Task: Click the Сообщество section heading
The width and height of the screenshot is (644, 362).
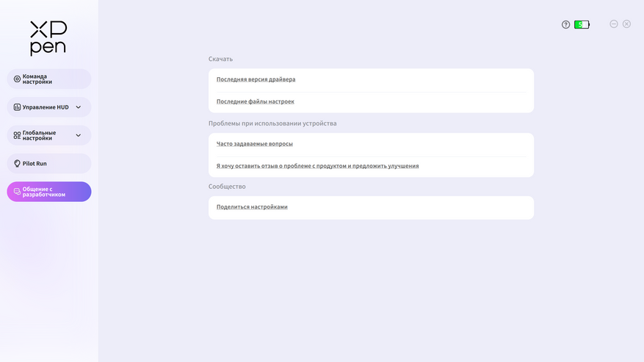Action: pos(227,187)
